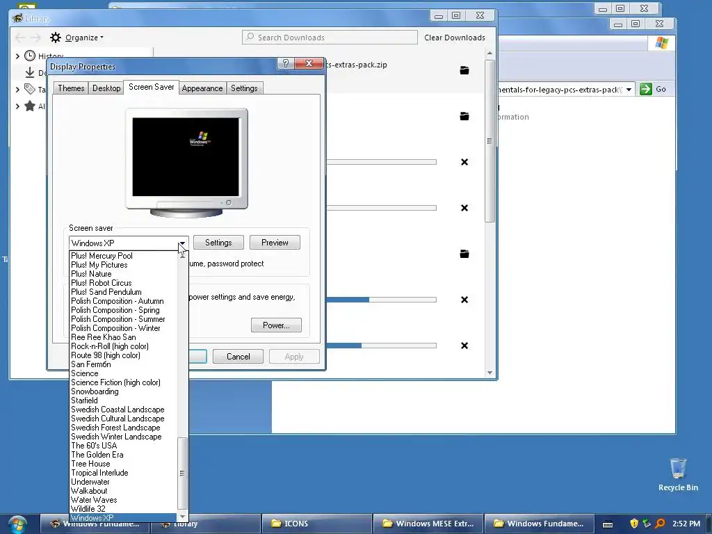712x534 pixels.
Task: Click the network tray icon beside the shield
Action: [x=647, y=524]
